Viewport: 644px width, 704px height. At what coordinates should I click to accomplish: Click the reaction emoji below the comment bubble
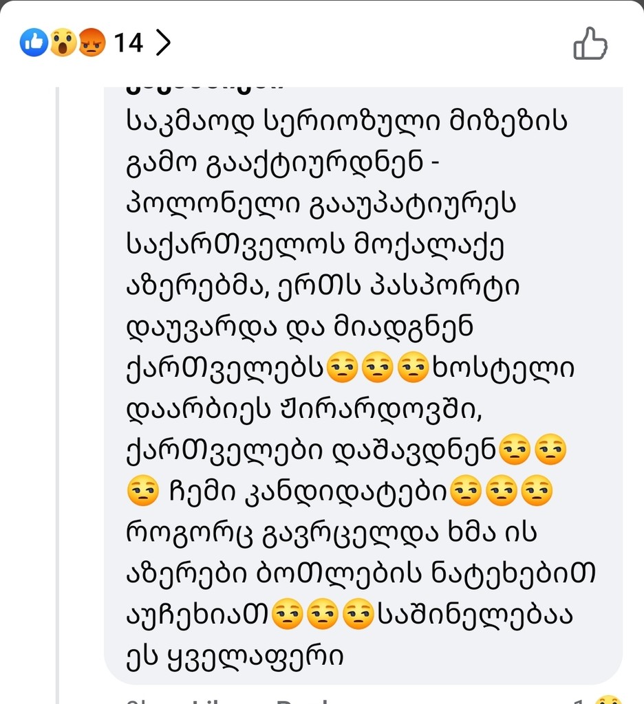tap(608, 698)
